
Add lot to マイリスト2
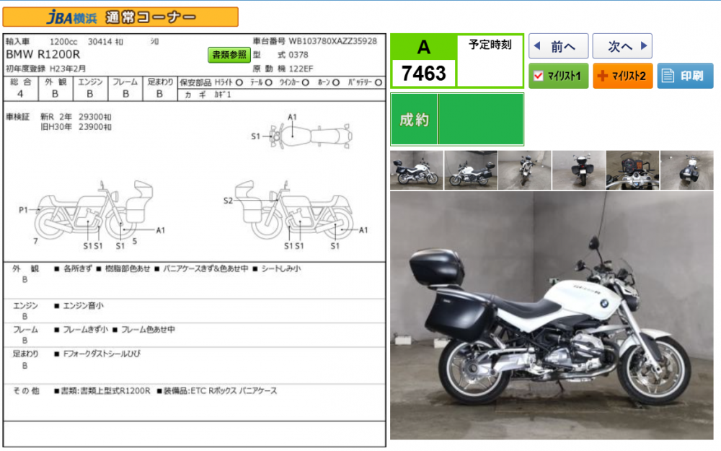(x=623, y=76)
